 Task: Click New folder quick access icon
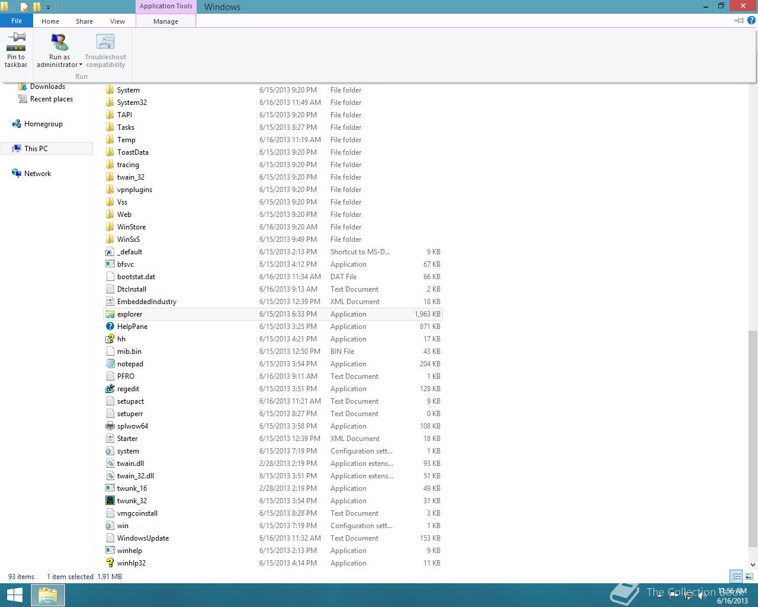tap(37, 7)
